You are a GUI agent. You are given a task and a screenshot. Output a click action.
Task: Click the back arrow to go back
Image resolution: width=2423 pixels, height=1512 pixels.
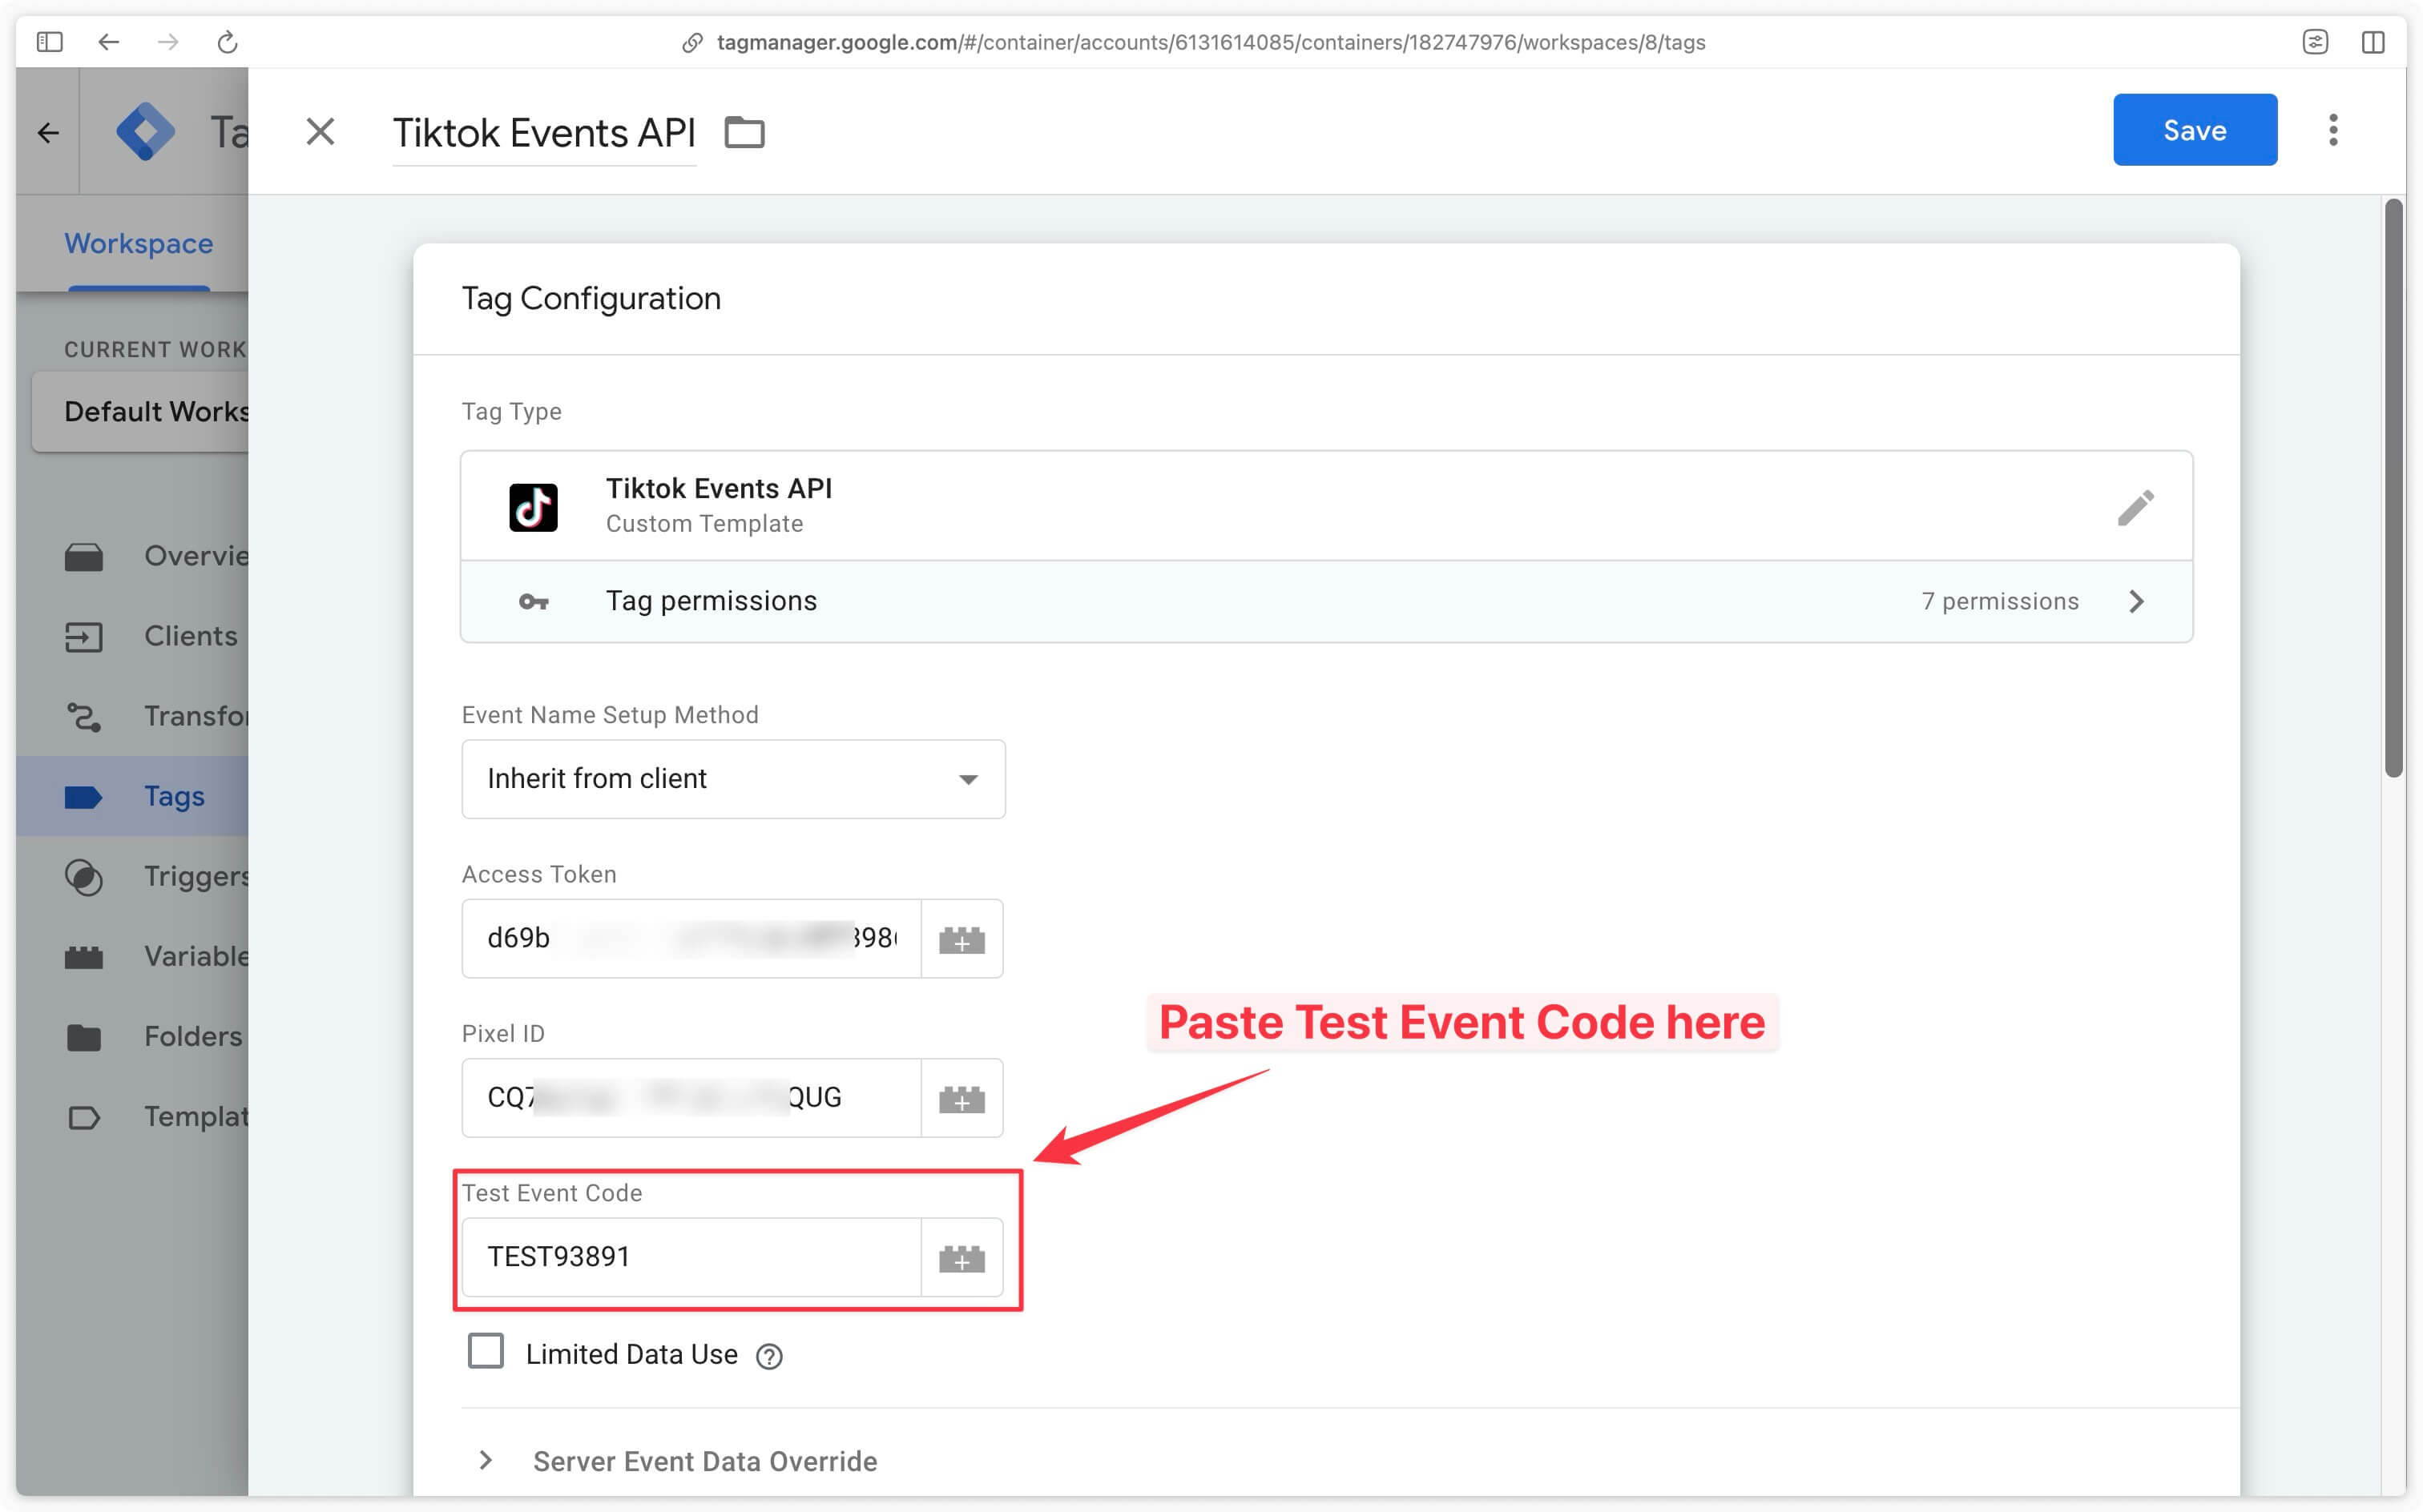108,40
